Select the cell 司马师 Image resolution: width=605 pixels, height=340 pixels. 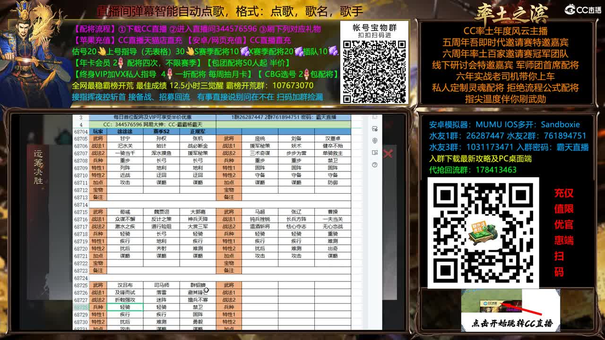coord(161,286)
